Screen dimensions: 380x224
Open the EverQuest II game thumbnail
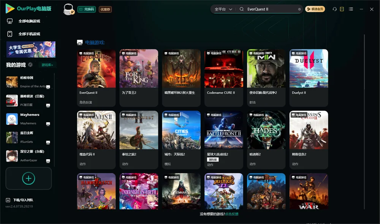coord(96,68)
